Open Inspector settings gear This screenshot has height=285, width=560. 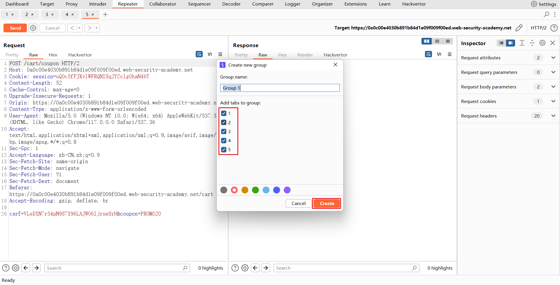point(542,43)
